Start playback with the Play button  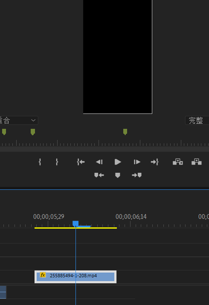tap(118, 162)
